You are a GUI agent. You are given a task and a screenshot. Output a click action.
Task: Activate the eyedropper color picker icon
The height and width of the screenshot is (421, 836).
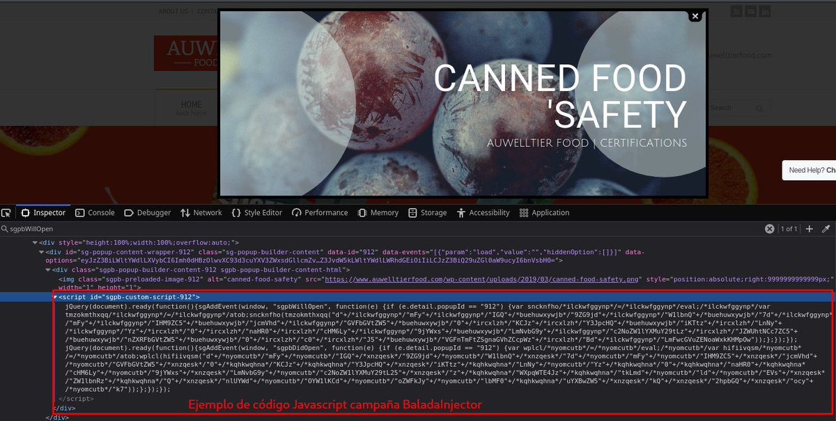(826, 229)
